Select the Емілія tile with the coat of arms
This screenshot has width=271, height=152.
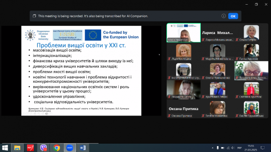click(251, 109)
